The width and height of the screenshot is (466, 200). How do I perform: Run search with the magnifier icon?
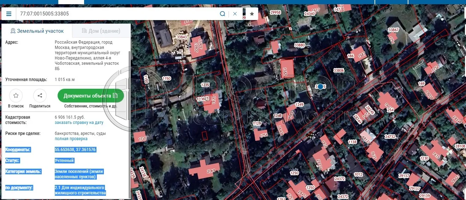click(x=223, y=14)
